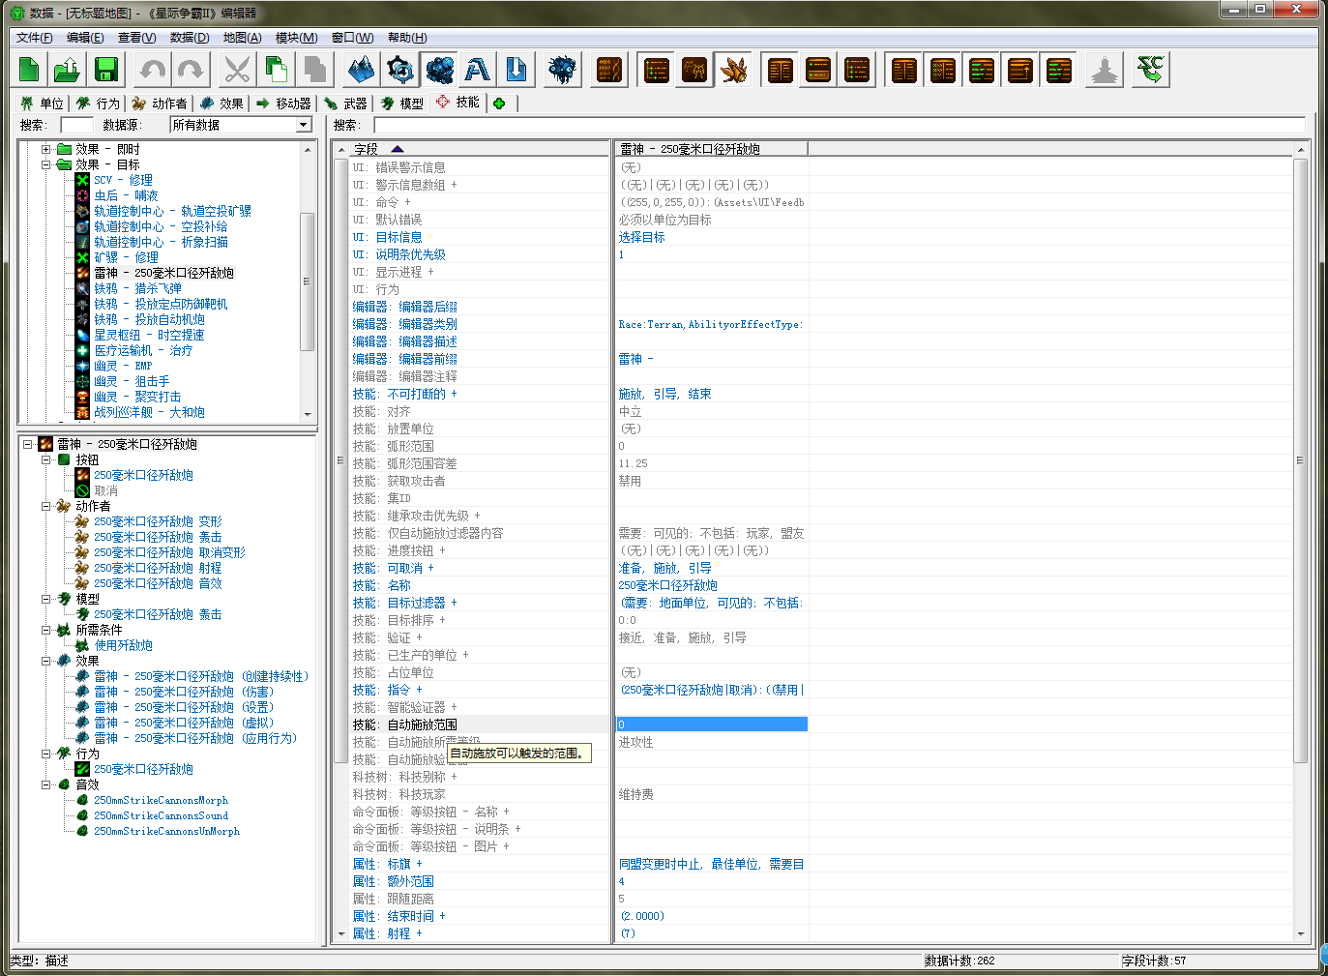1328x976 pixels.
Task: Click the field list scroll-down arrow
Action: coord(340,934)
